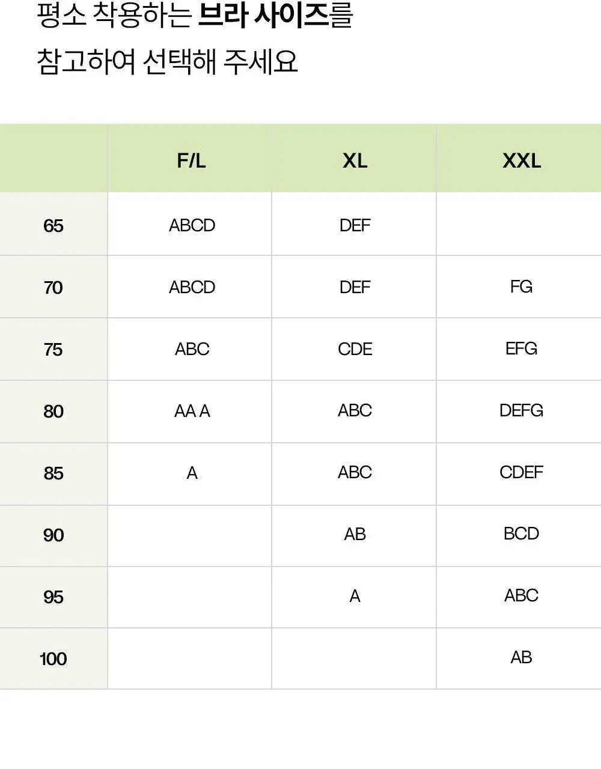
Task: Select the 85 band size row label
Action: click(53, 473)
